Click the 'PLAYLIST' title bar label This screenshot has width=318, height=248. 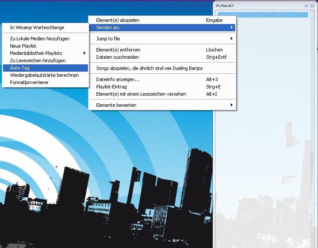[225, 6]
